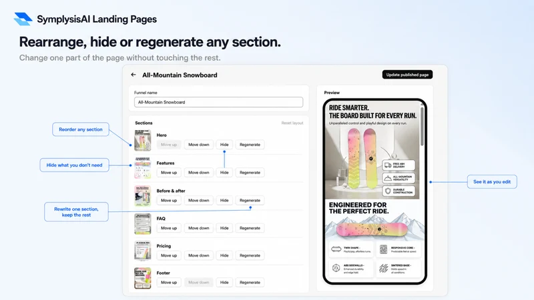Screen dimensions: 534x300
Task: Regenerate the Hero section
Action: pos(250,145)
